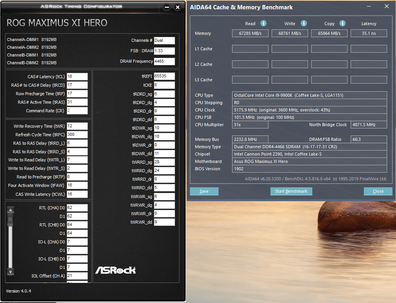Click the IOL Offset (CH A) field
396x303 pixels.
click(77, 276)
